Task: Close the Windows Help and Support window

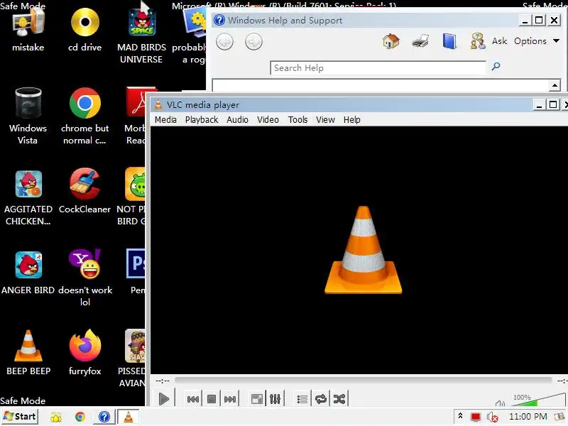Action: 555,21
